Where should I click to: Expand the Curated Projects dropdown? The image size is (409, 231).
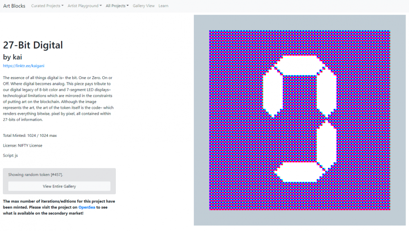click(47, 6)
